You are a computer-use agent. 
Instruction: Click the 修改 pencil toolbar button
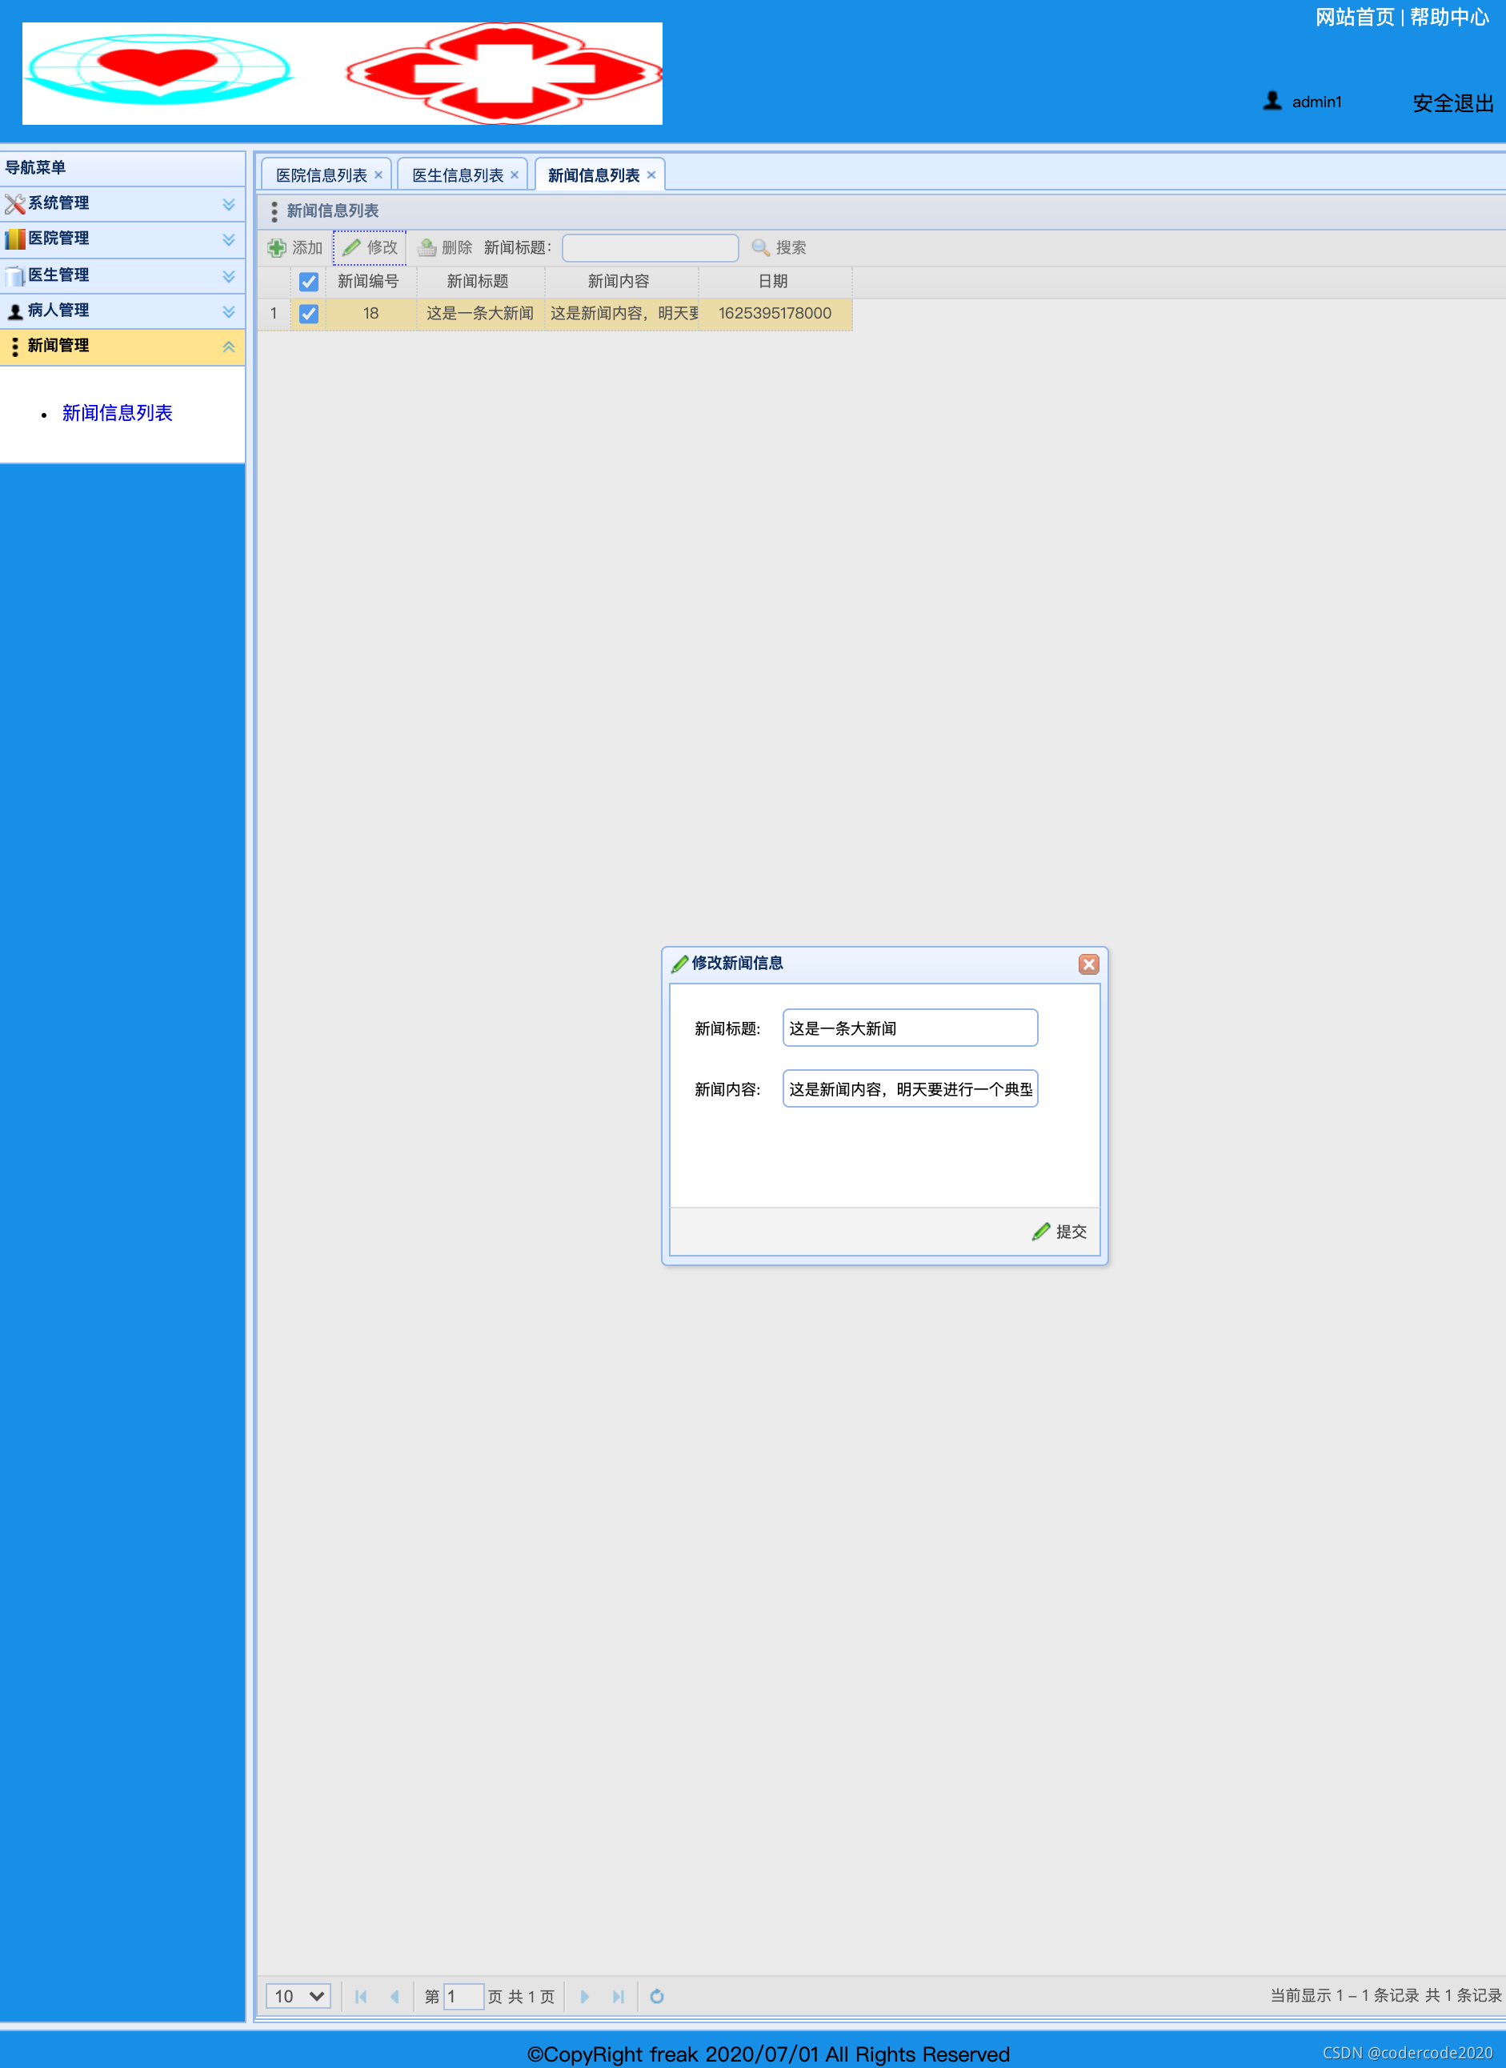[x=369, y=248]
